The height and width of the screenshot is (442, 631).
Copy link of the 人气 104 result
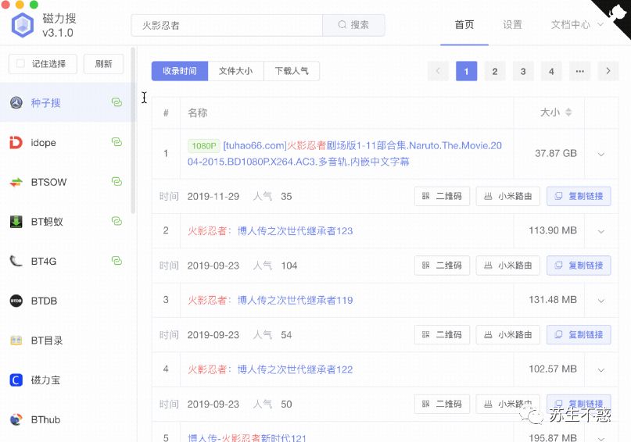[579, 266]
